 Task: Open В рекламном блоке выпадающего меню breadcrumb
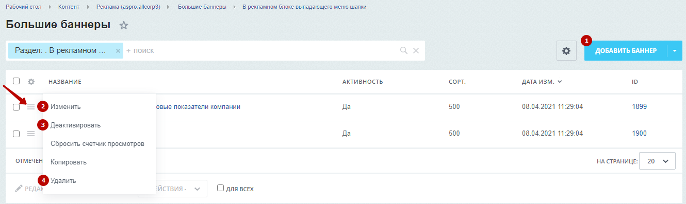pos(305,7)
